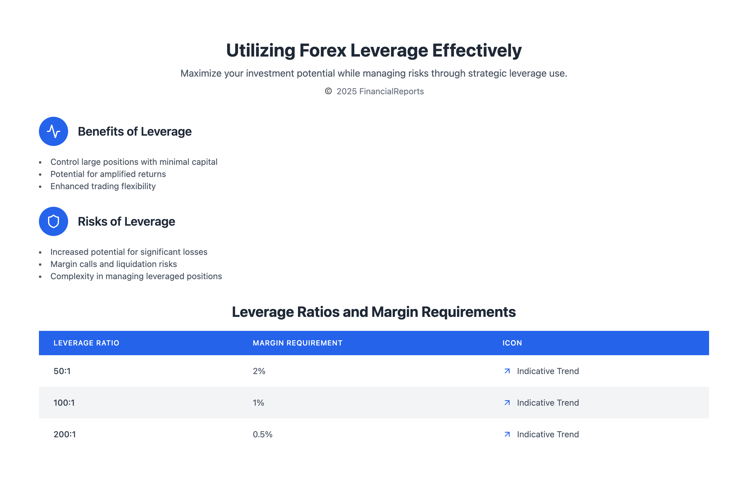This screenshot has height=489, width=748.
Task: Click the Benefits of Leverage heading
Action: tap(134, 131)
